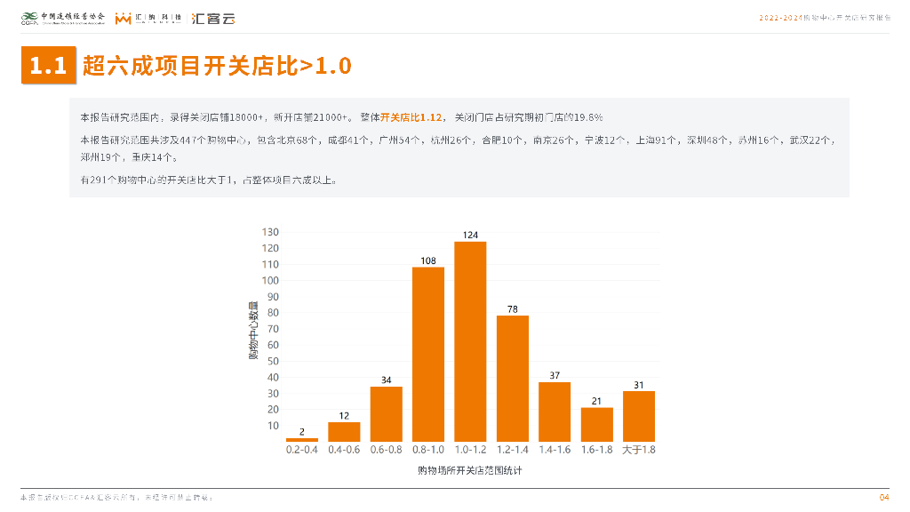Click the 0.2-0.4 bar in the chart
This screenshot has height=512, width=910.
tap(302, 440)
